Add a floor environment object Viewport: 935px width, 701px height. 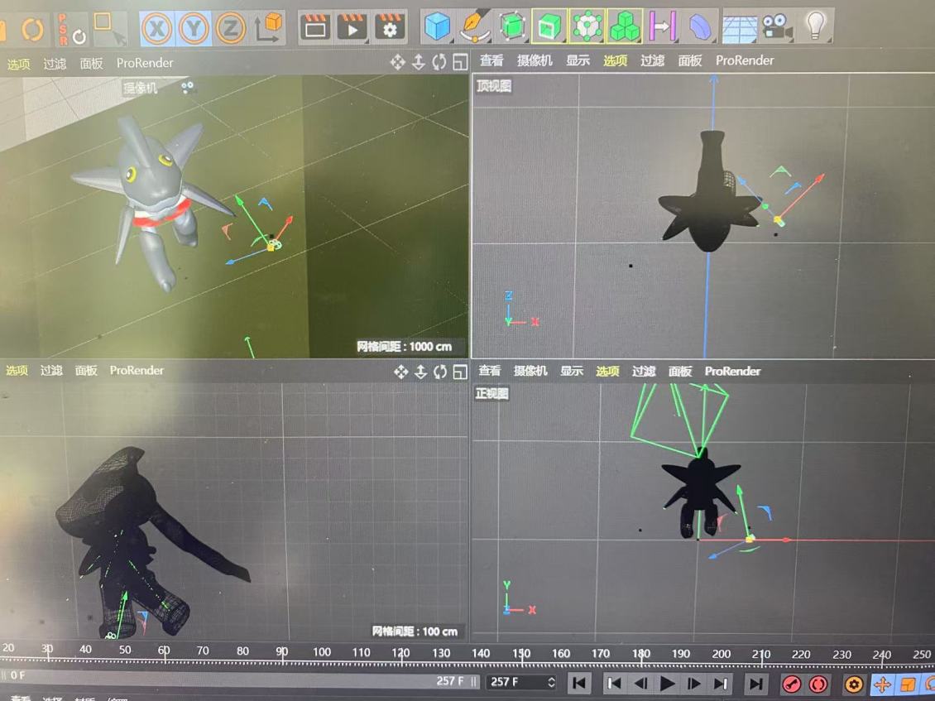click(x=740, y=29)
